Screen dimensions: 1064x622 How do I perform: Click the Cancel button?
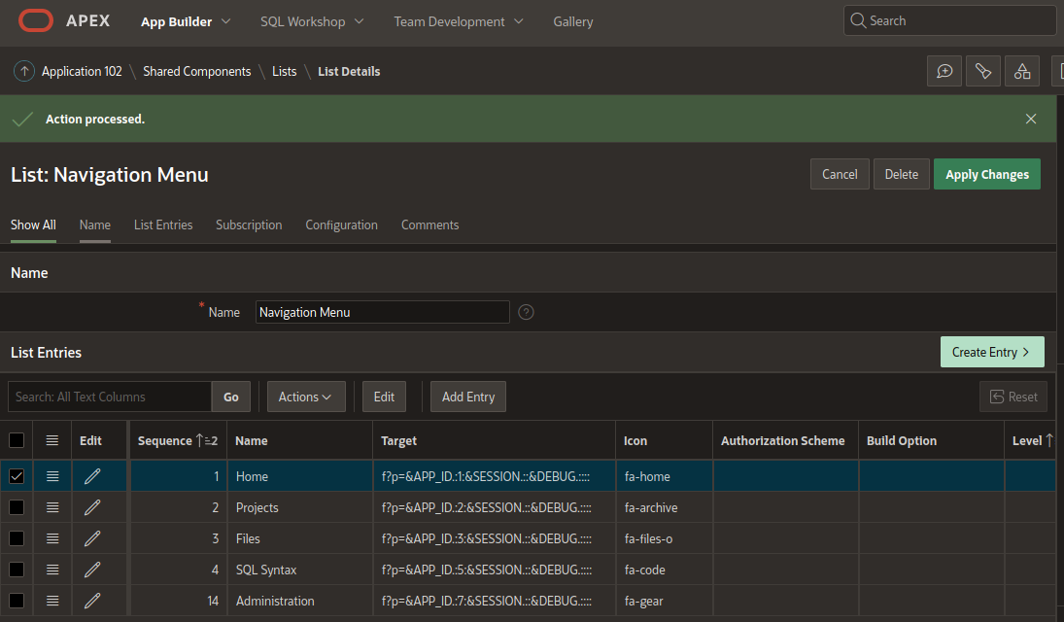click(840, 175)
